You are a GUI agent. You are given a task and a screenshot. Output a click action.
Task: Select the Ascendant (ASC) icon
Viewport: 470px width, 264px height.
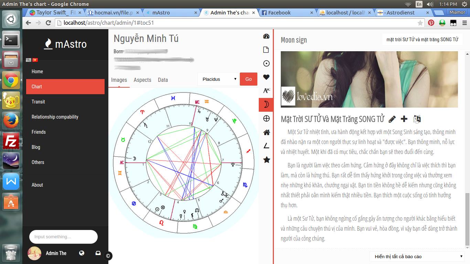click(x=266, y=91)
